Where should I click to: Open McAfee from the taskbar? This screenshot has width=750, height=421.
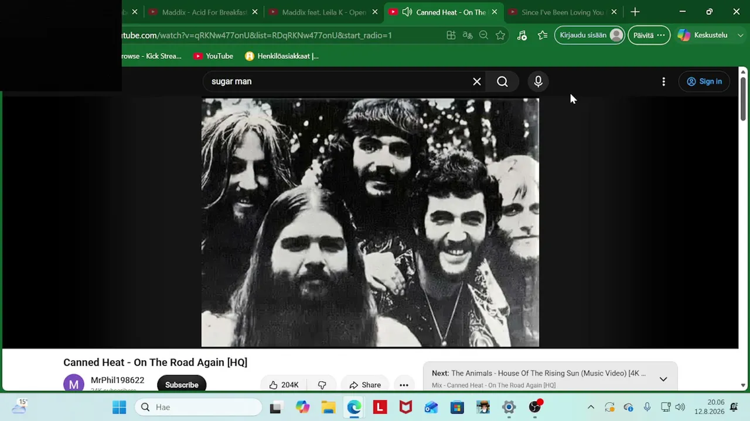point(405,407)
